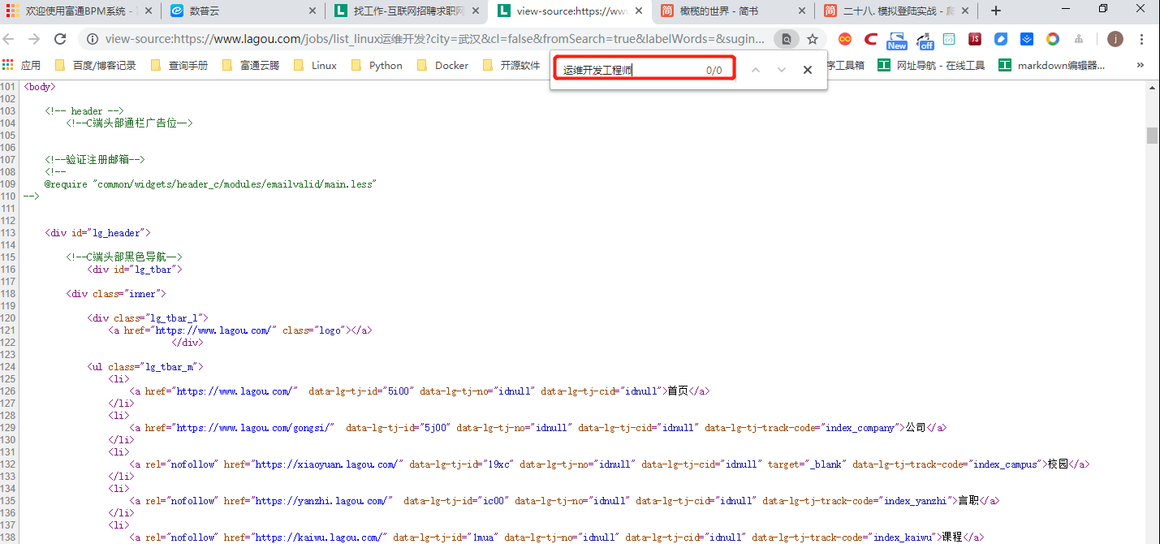Click the find-in-page search icon in address bar
This screenshot has height=544, width=1160.
tap(786, 39)
